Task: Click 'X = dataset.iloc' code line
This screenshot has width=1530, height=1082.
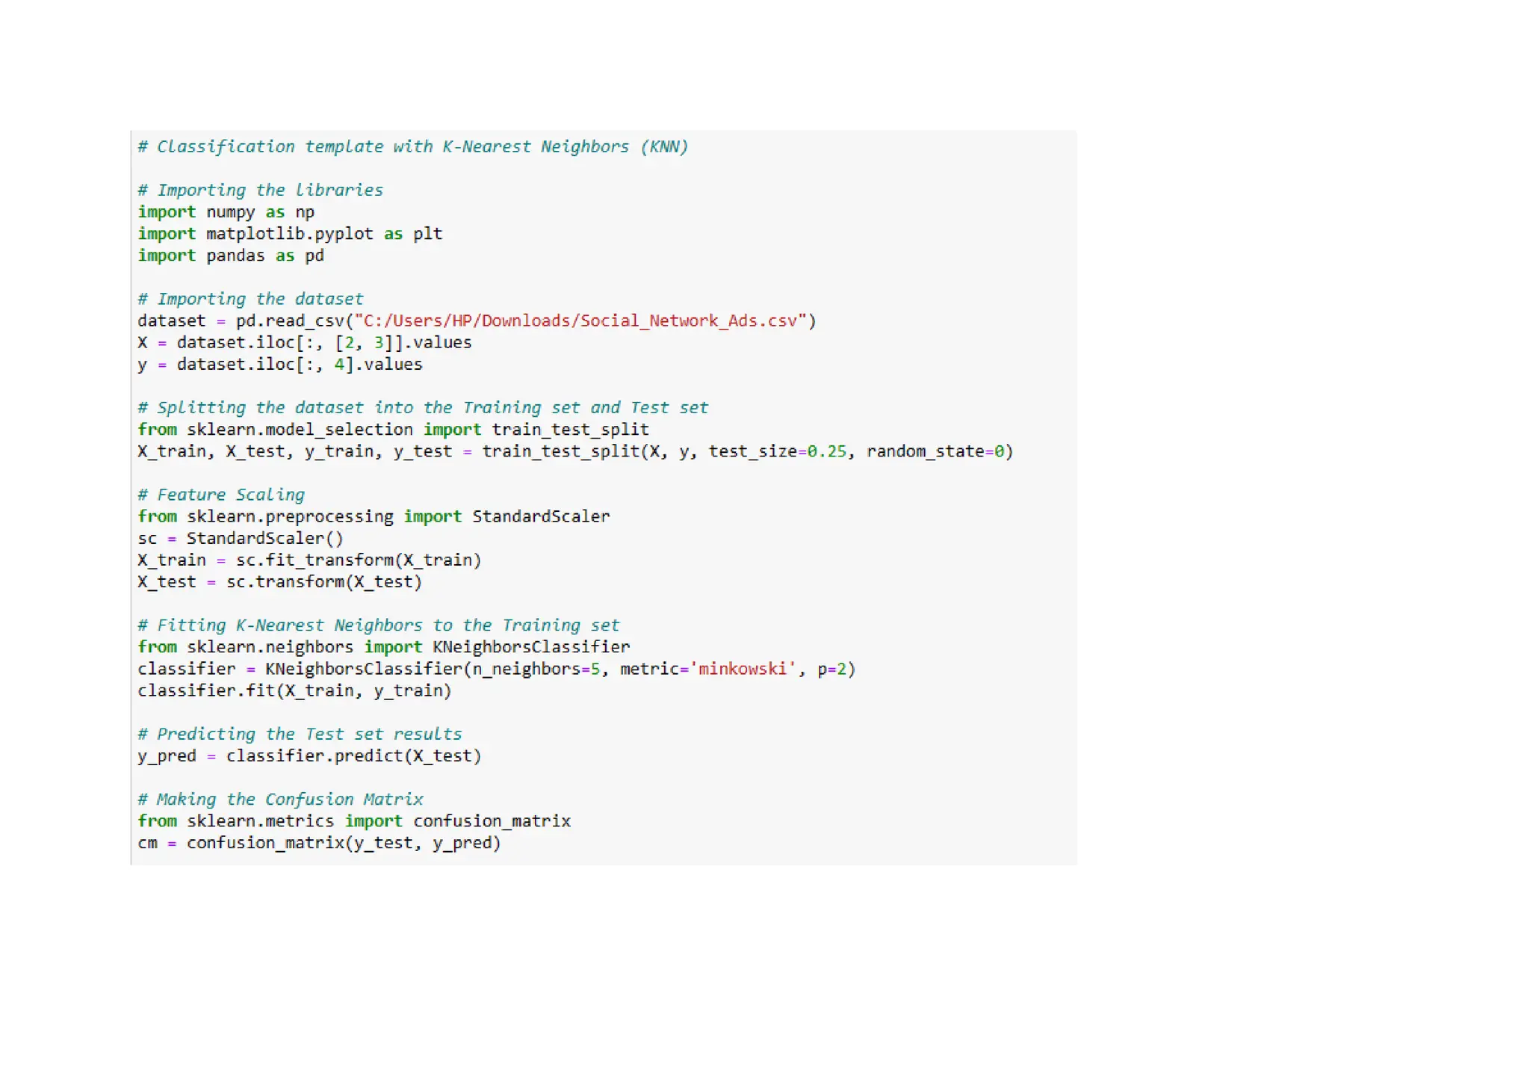Action: [x=304, y=343]
